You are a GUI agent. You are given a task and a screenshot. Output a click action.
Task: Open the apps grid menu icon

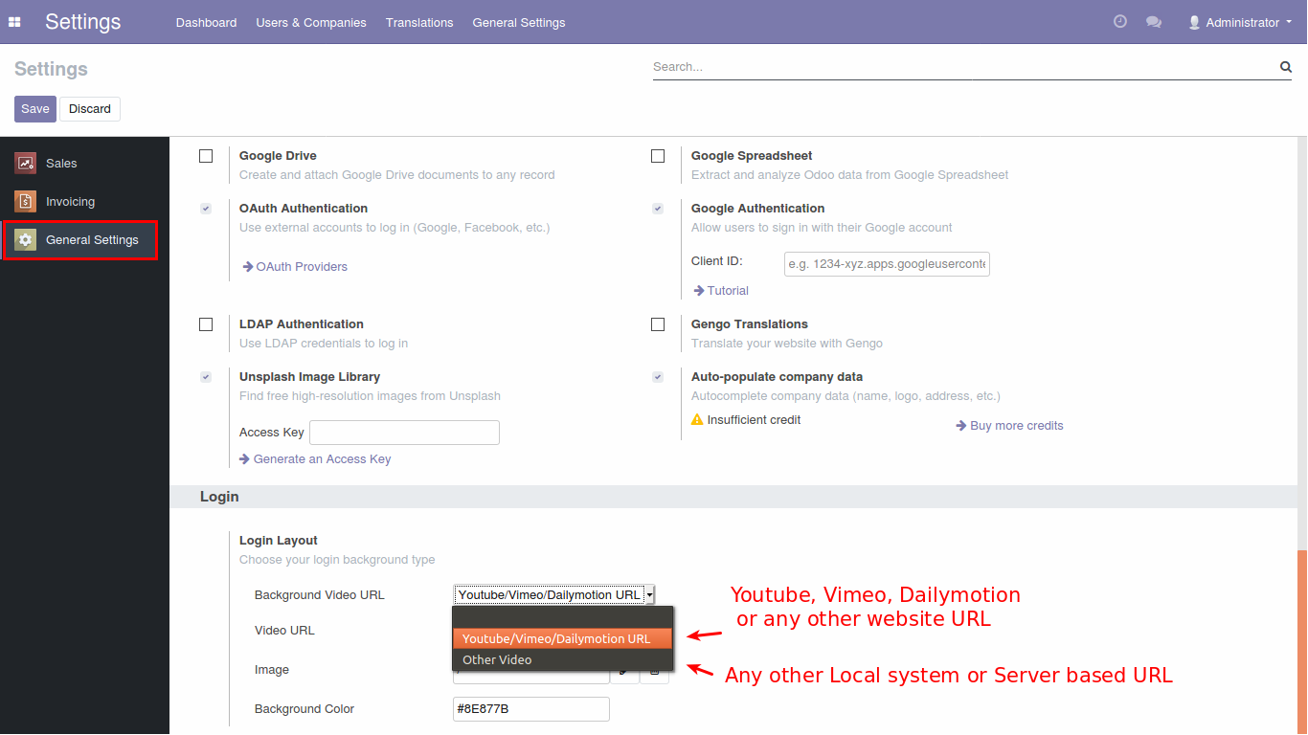click(x=14, y=22)
